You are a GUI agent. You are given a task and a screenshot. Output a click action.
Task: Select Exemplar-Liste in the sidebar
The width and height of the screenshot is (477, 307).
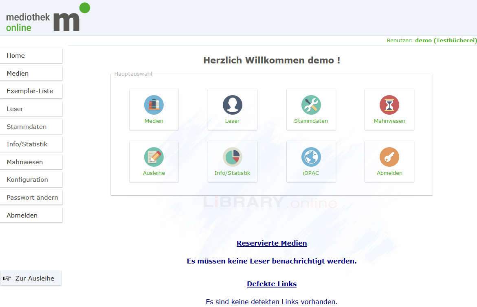tap(31, 91)
